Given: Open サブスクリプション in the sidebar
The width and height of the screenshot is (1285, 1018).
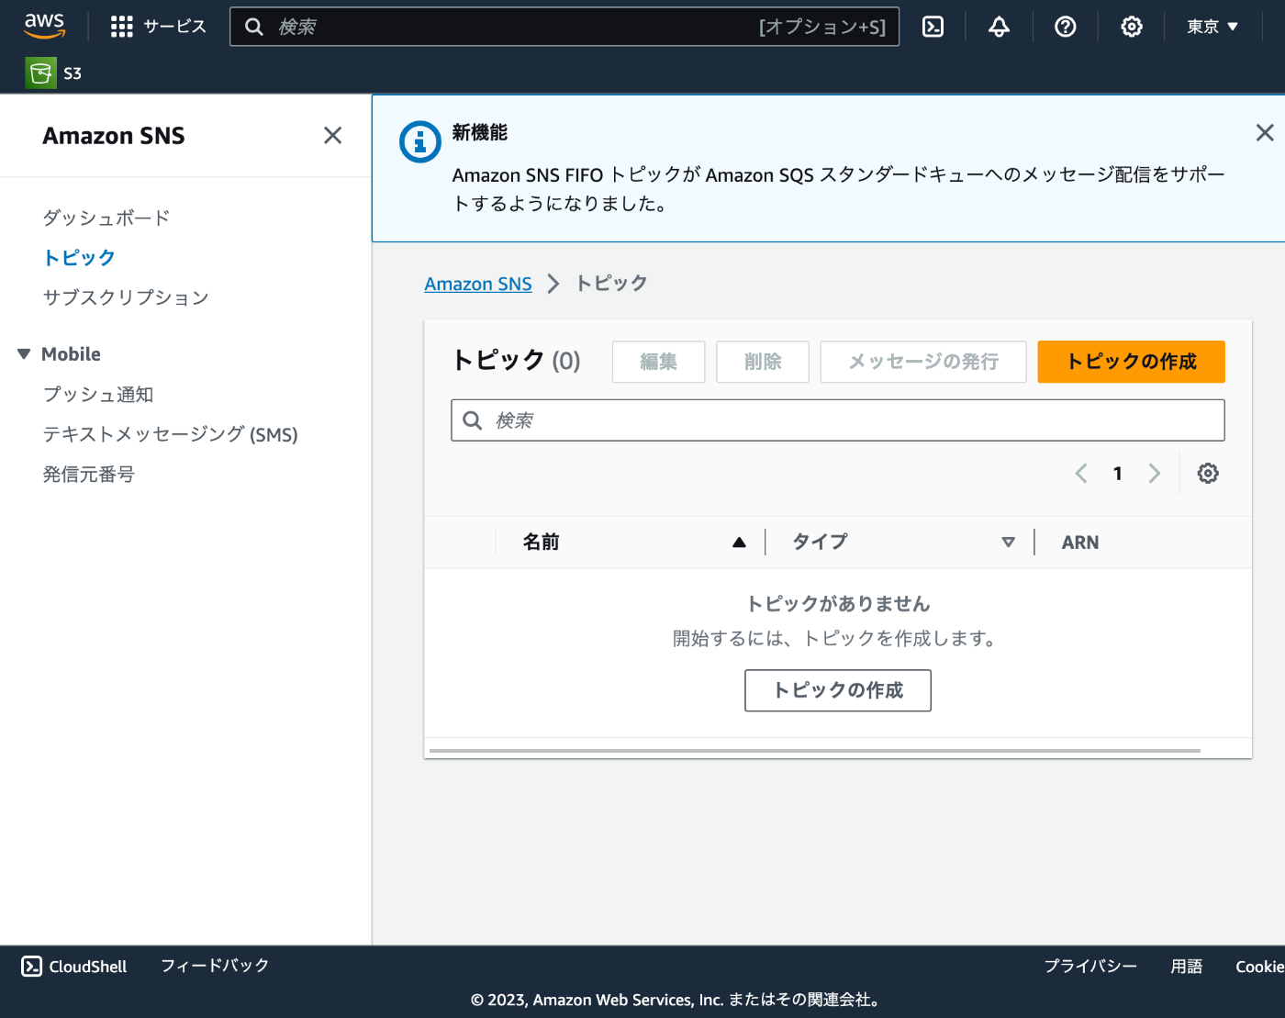Looking at the screenshot, I should [x=126, y=297].
